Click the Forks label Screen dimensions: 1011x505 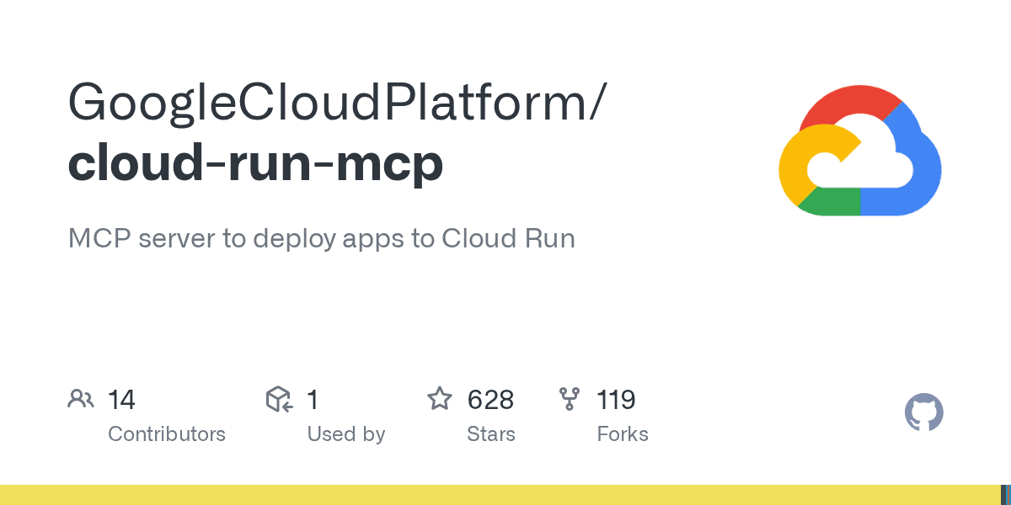click(623, 434)
